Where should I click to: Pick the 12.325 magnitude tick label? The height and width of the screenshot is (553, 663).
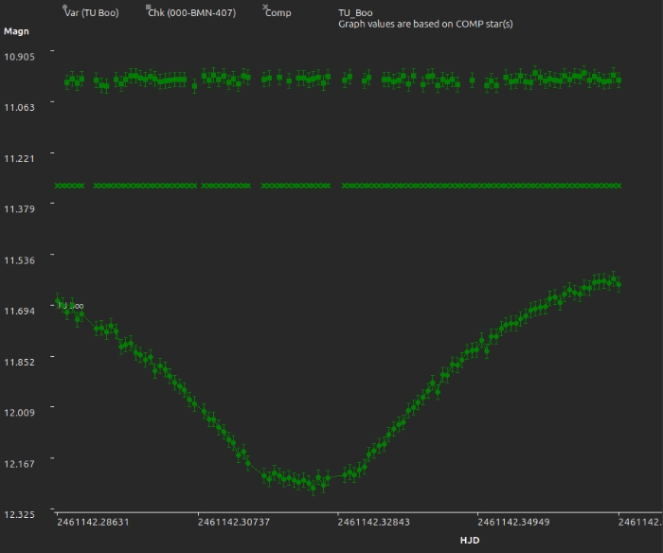pyautogui.click(x=19, y=514)
